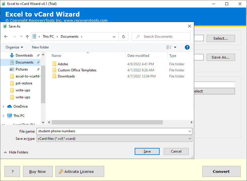The width and height of the screenshot is (247, 181).
Task: Click the OneDrive cloud icon
Action: (10, 106)
